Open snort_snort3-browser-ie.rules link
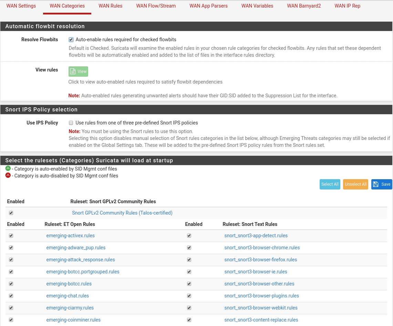Image resolution: width=393 pixels, height=326 pixels. pos(256,272)
